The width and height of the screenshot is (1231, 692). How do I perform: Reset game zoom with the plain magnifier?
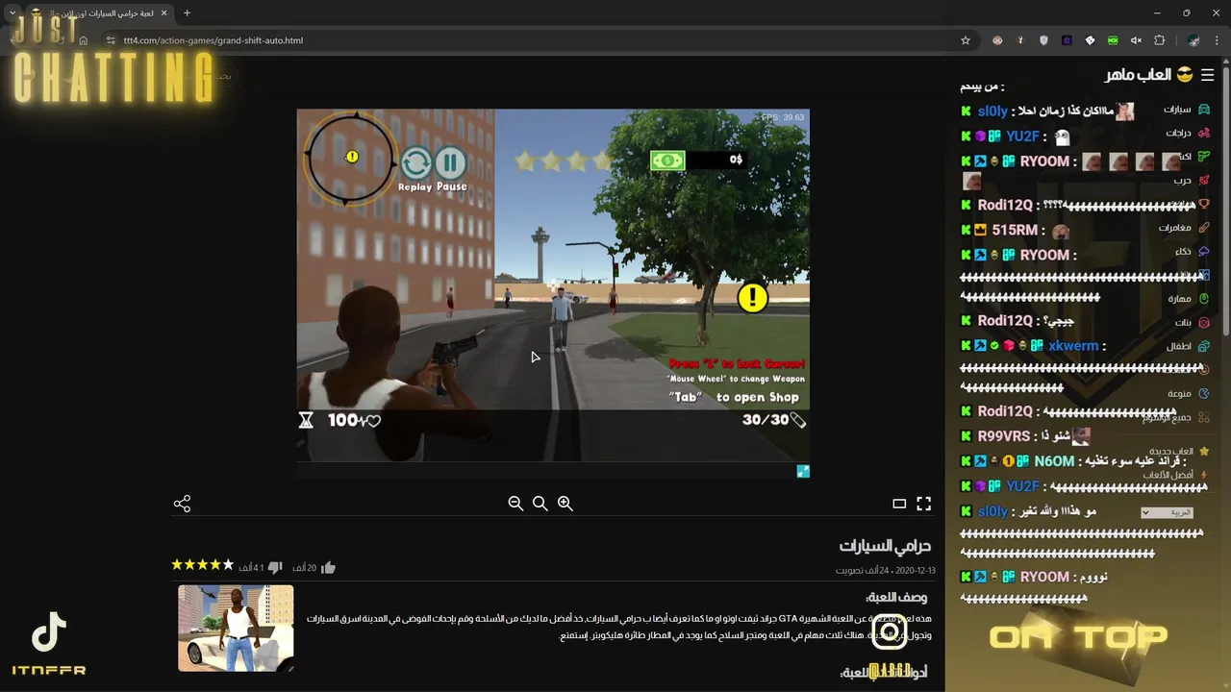pos(540,504)
